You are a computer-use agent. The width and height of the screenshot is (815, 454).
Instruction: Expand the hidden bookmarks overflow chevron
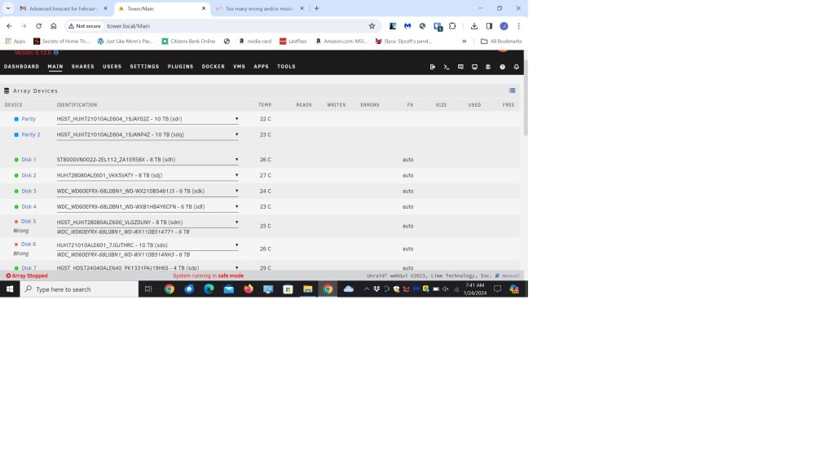tap(465, 41)
